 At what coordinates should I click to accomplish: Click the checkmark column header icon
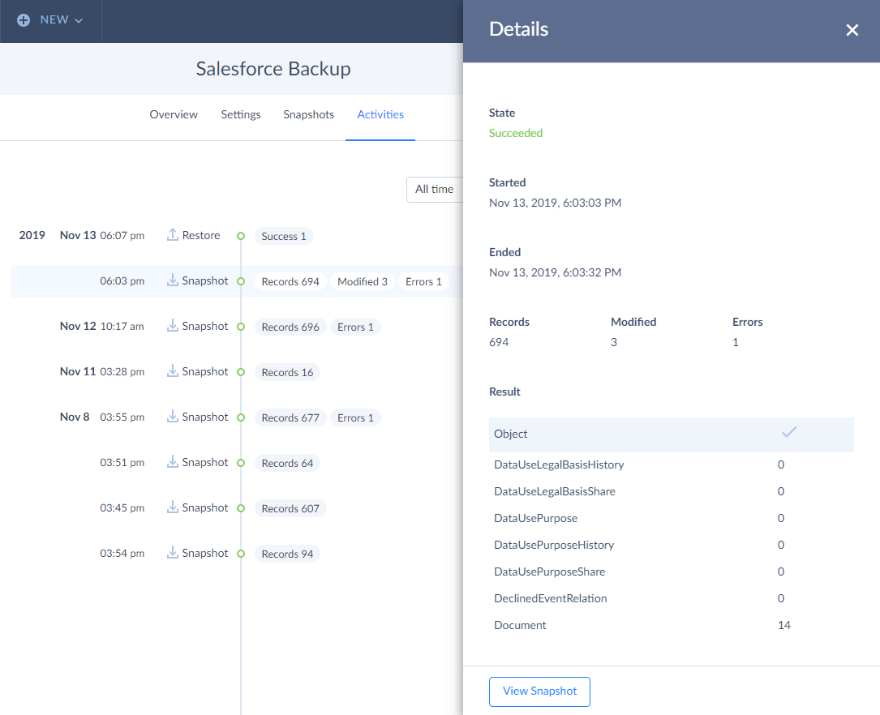(789, 432)
